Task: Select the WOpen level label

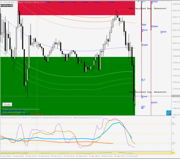Action: pos(154,26)
